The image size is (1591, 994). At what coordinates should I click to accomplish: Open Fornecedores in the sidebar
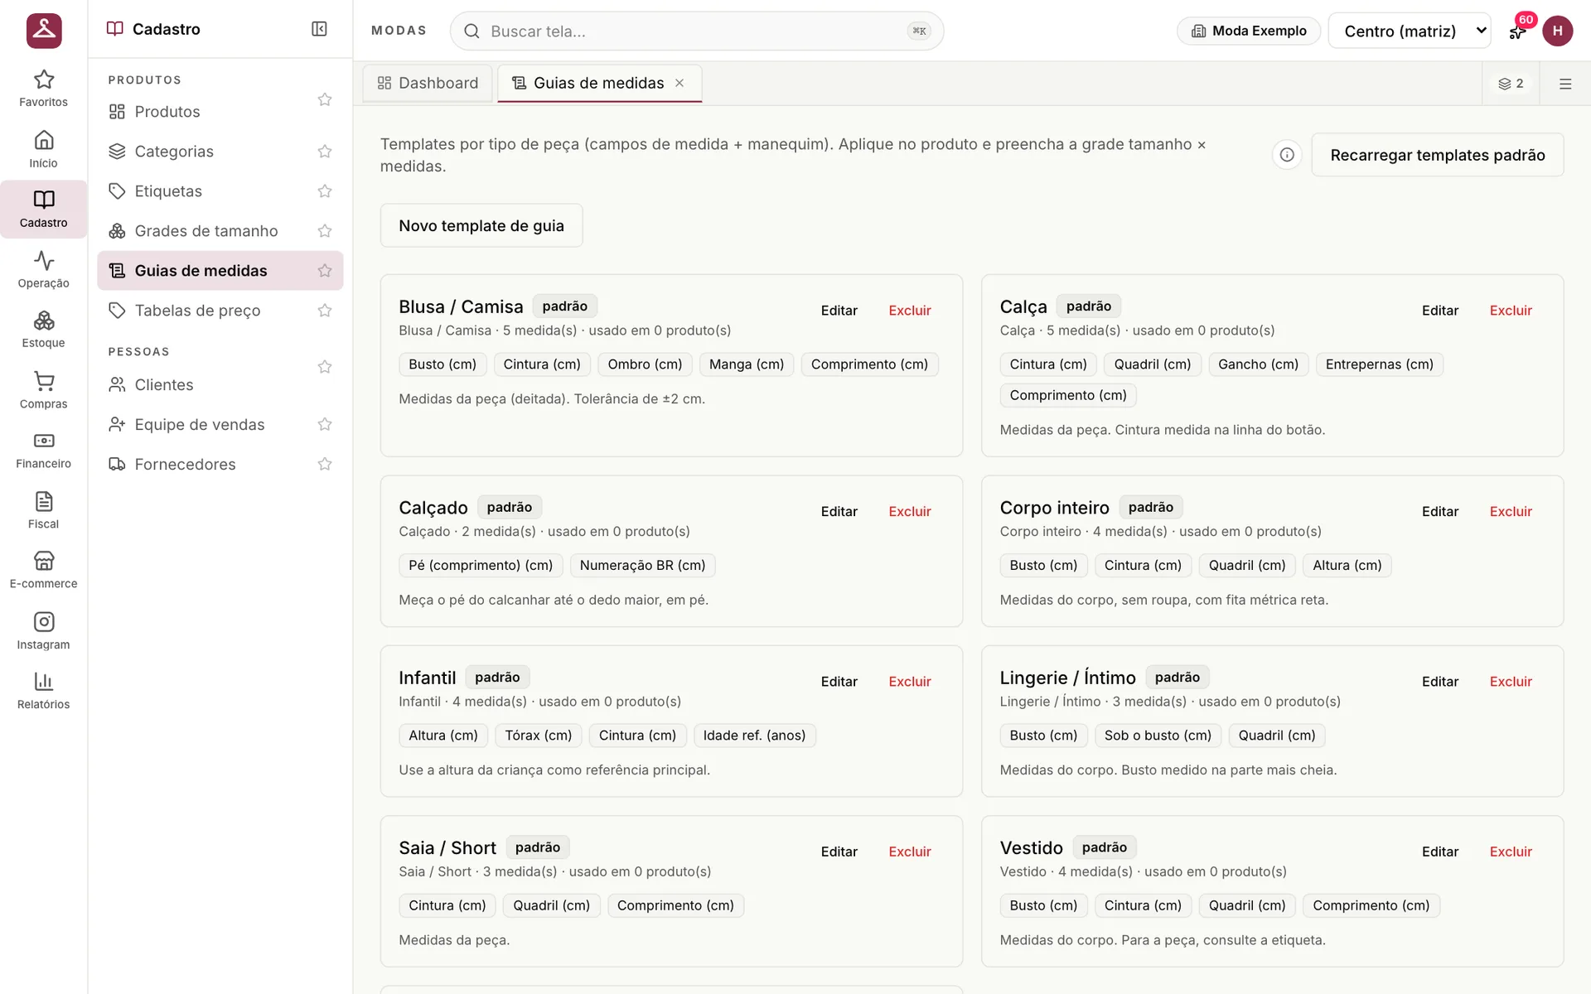click(186, 465)
